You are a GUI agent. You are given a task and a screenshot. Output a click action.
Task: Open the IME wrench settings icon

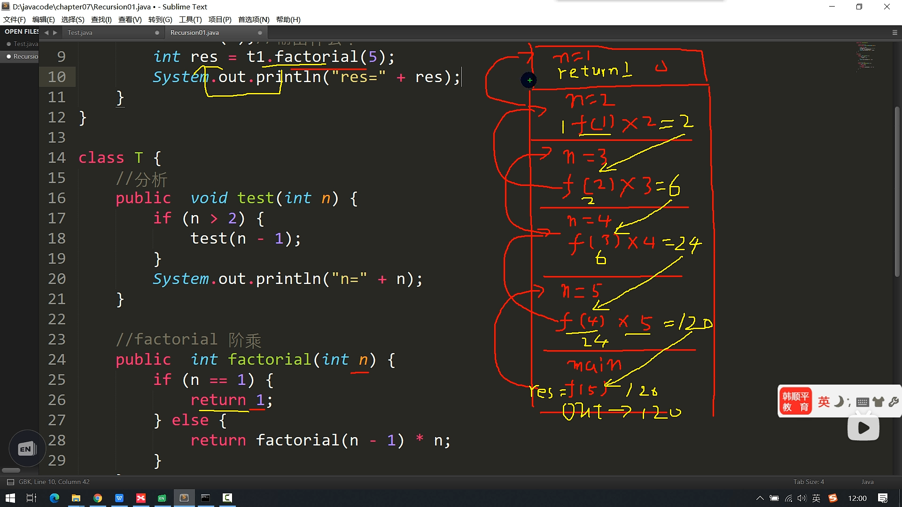pos(894,402)
